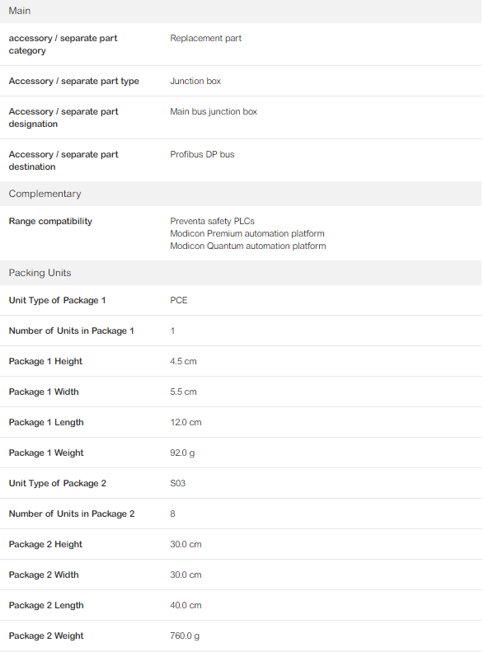Click Modicon Quantum automation platform
The image size is (484, 652).
(x=248, y=246)
